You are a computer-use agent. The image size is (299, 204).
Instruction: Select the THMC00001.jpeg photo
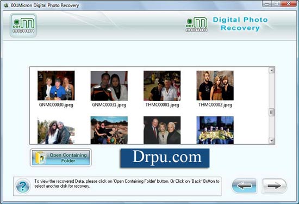[x=162, y=86]
